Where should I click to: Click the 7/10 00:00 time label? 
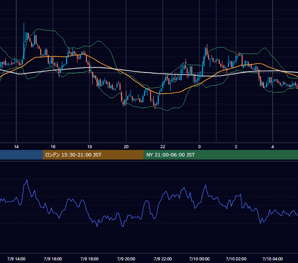[x=199, y=259]
